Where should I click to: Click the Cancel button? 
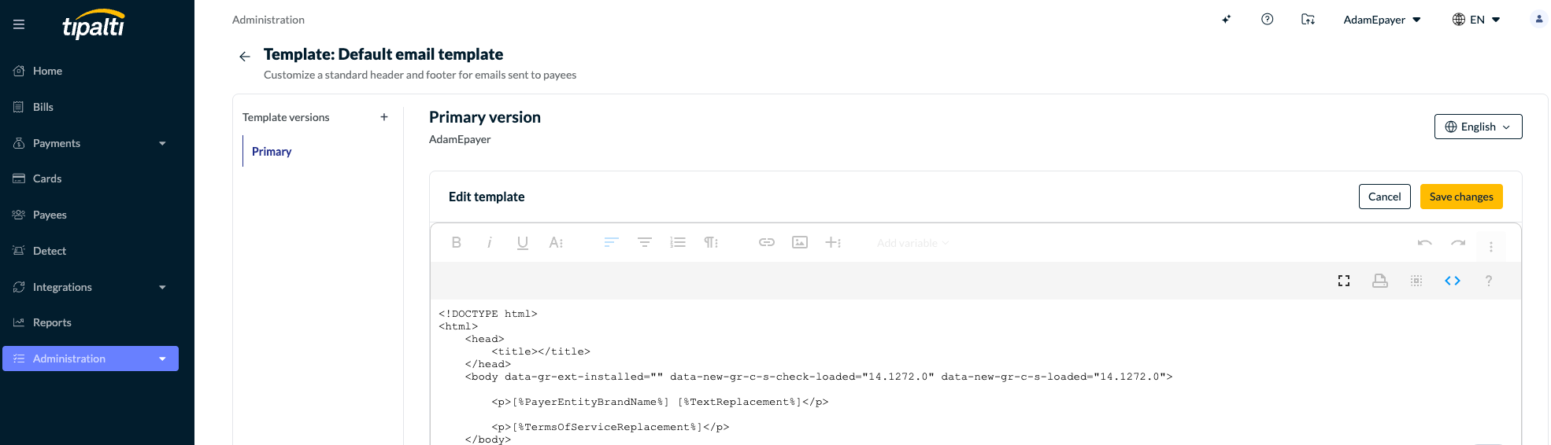coord(1384,197)
